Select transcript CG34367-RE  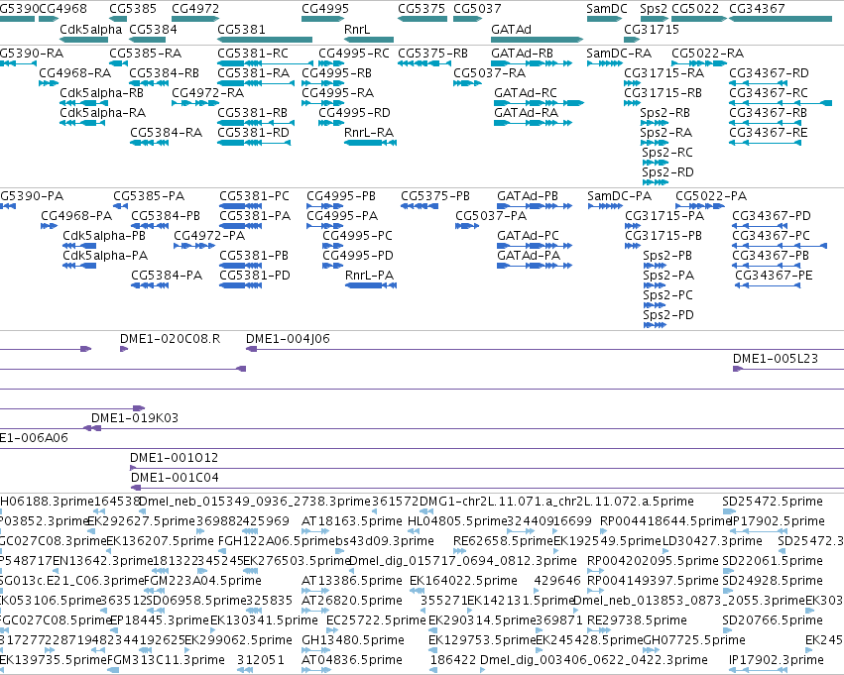click(765, 143)
